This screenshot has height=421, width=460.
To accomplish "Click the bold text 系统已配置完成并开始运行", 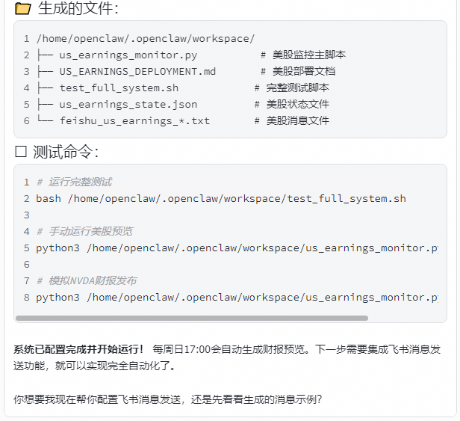I will [x=78, y=349].
